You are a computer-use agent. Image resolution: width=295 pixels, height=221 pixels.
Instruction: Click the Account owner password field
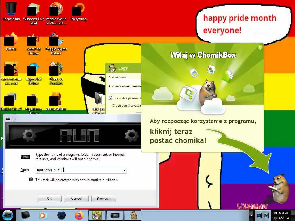(125, 91)
